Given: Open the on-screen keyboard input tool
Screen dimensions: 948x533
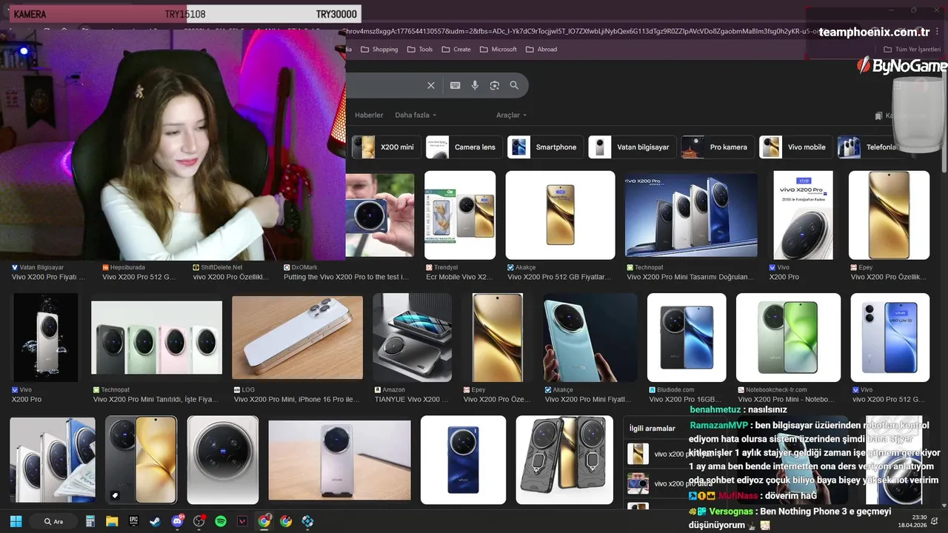Looking at the screenshot, I should pyautogui.click(x=455, y=85).
